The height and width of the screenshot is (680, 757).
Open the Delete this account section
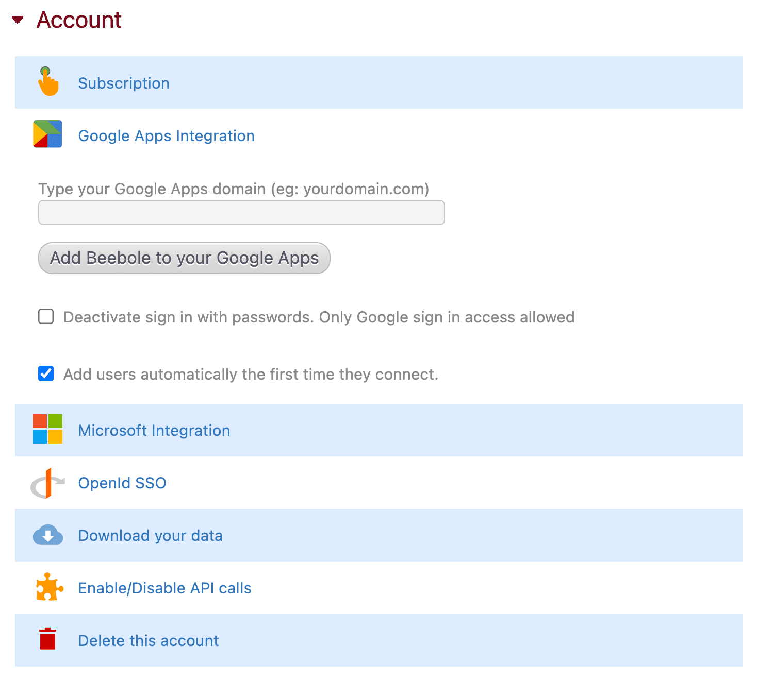(x=148, y=640)
